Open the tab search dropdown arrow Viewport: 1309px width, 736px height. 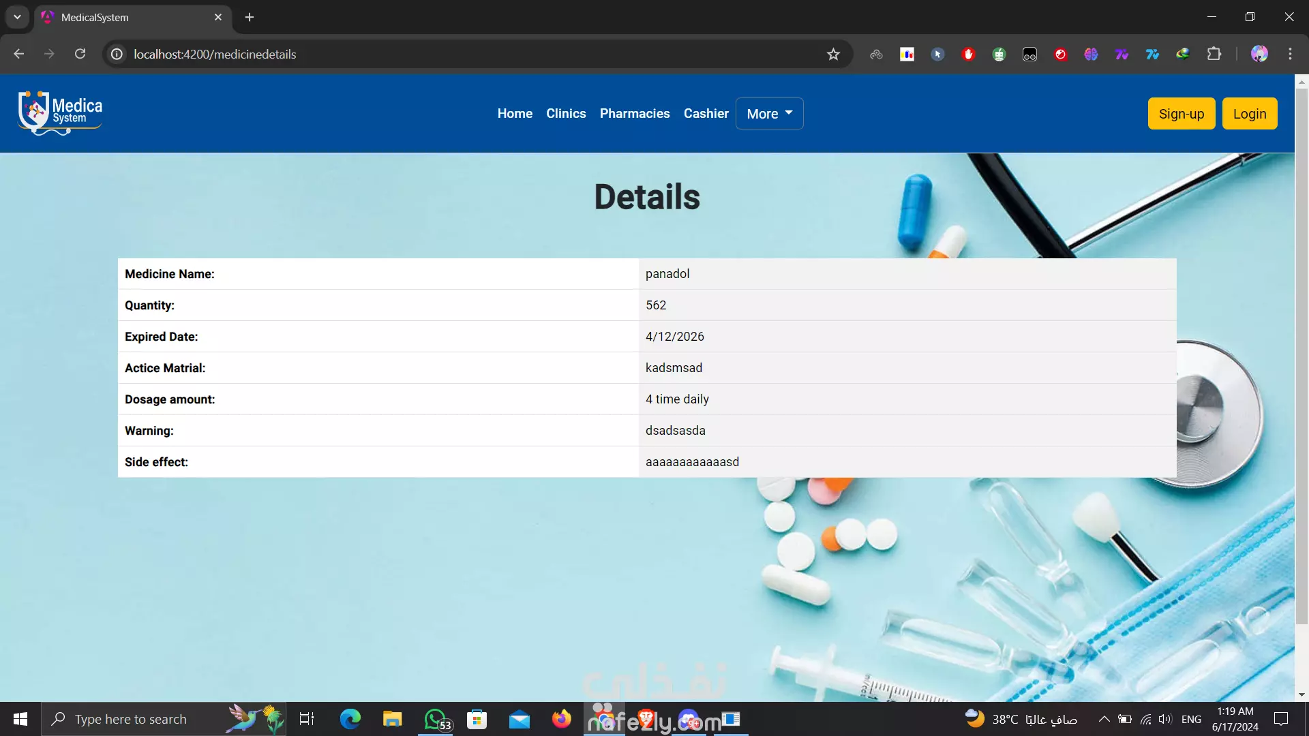tap(17, 17)
